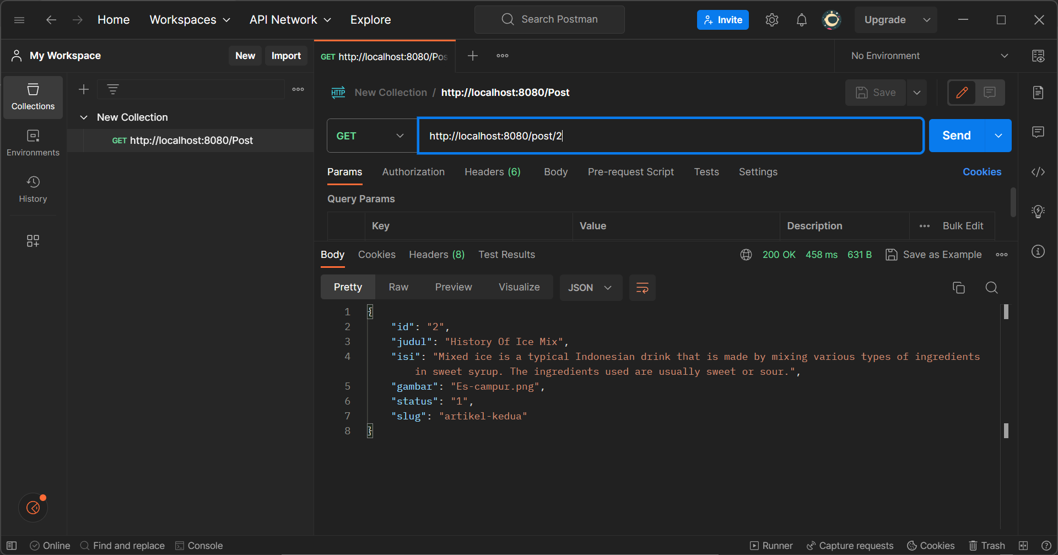Toggle line wrapping in the response viewer

pyautogui.click(x=642, y=287)
